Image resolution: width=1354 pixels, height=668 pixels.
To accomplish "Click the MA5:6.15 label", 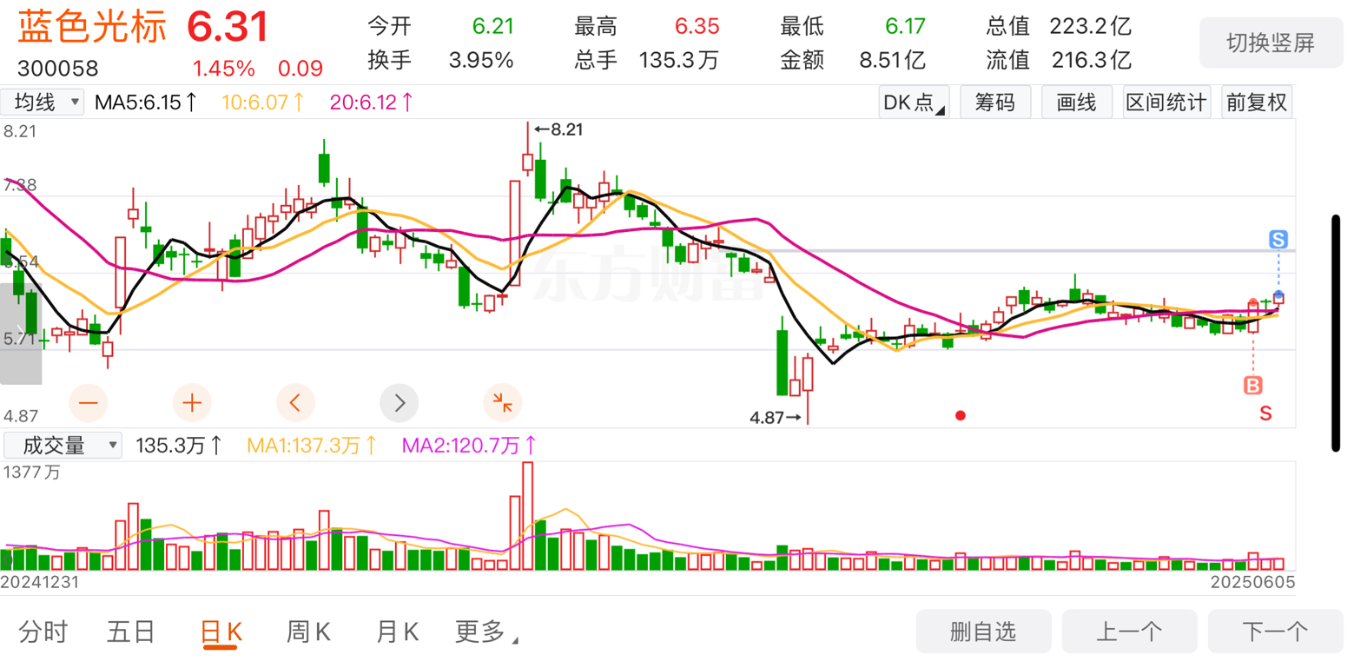I will (146, 103).
